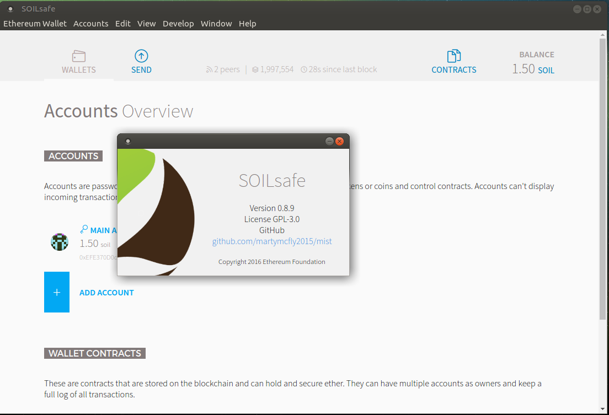The width and height of the screenshot is (609, 415).
Task: Open the Wallets tab icon
Action: 79,56
